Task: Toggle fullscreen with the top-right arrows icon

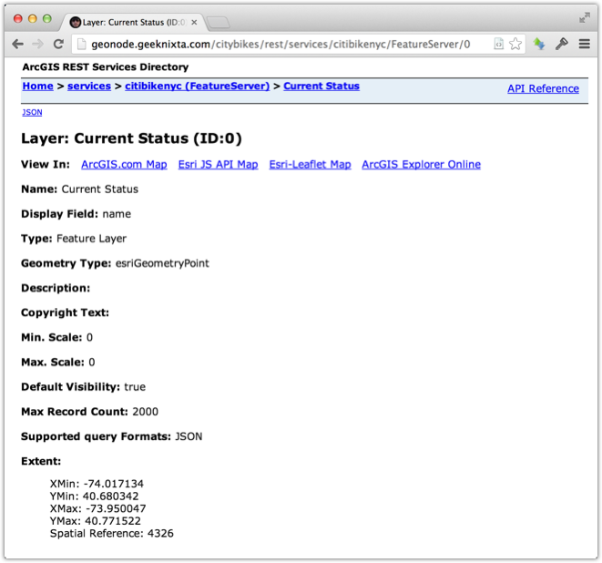Action: [585, 17]
